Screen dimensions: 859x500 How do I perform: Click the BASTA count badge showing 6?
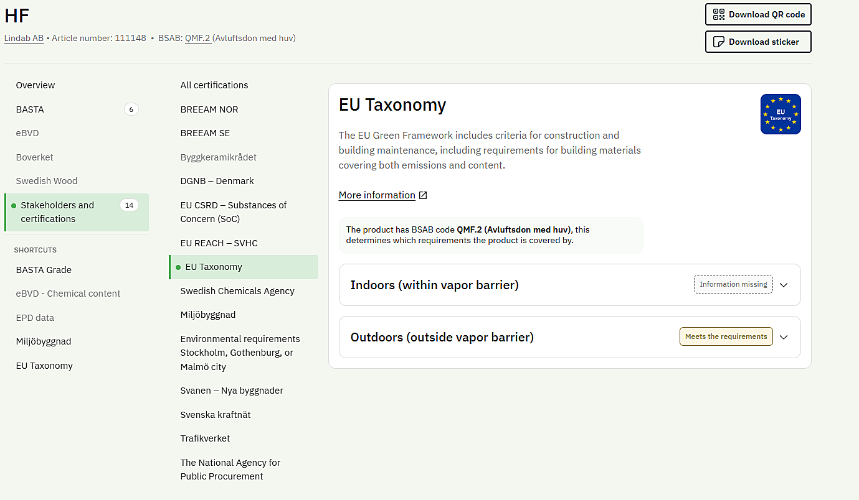(x=131, y=109)
